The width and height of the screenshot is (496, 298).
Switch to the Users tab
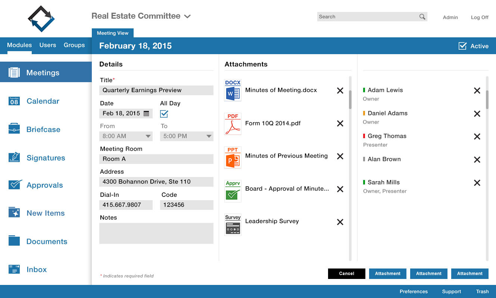point(48,45)
